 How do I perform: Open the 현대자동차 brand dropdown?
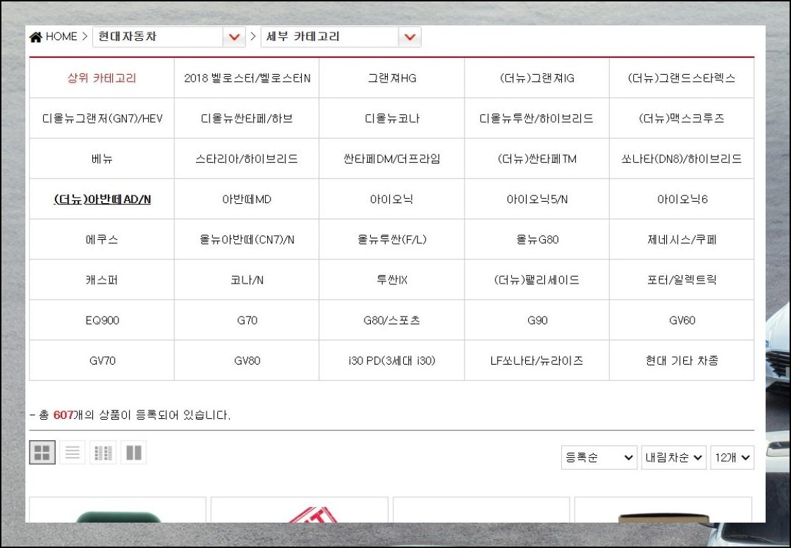pos(169,37)
